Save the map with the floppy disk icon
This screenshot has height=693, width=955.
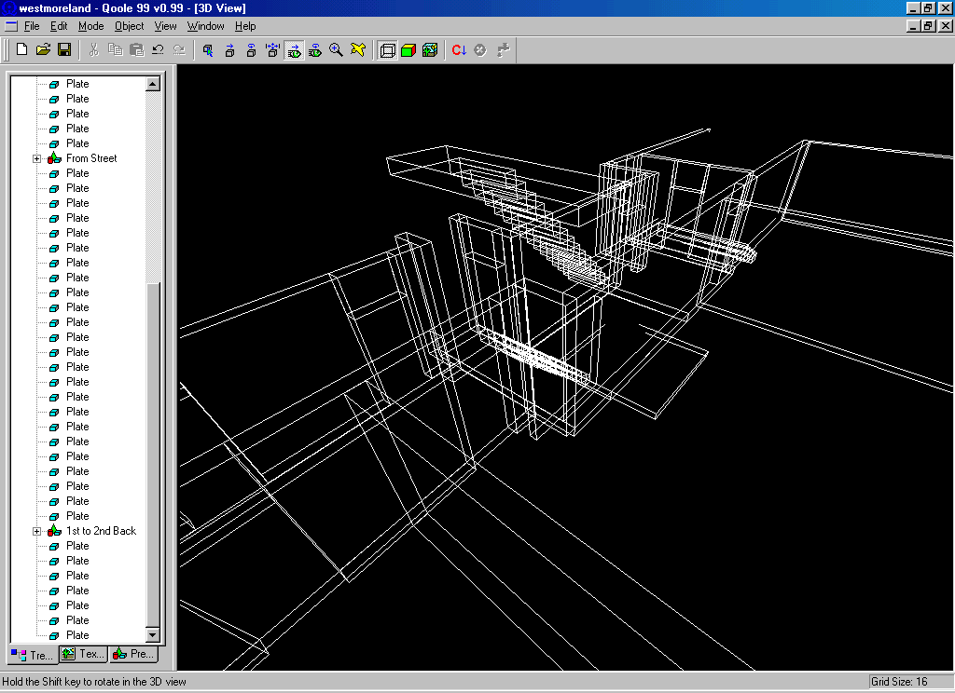[x=64, y=49]
